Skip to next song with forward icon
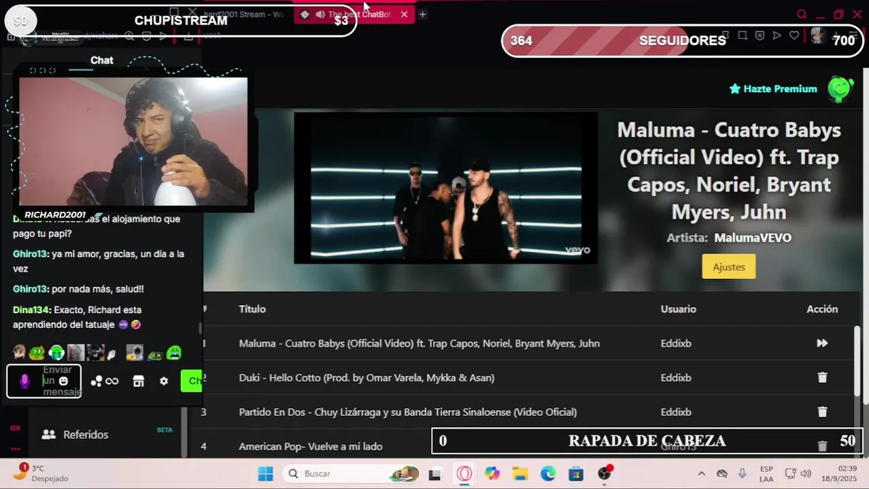 click(822, 343)
